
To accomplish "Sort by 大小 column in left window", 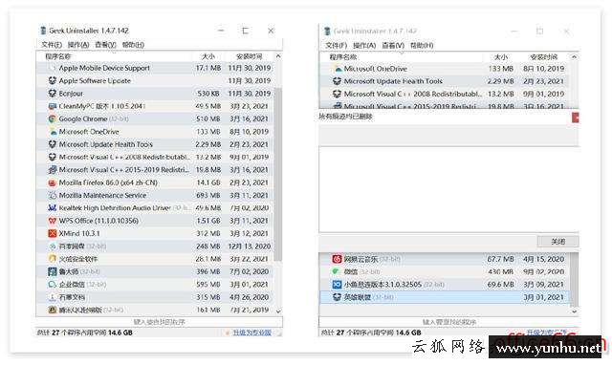I will (208, 56).
